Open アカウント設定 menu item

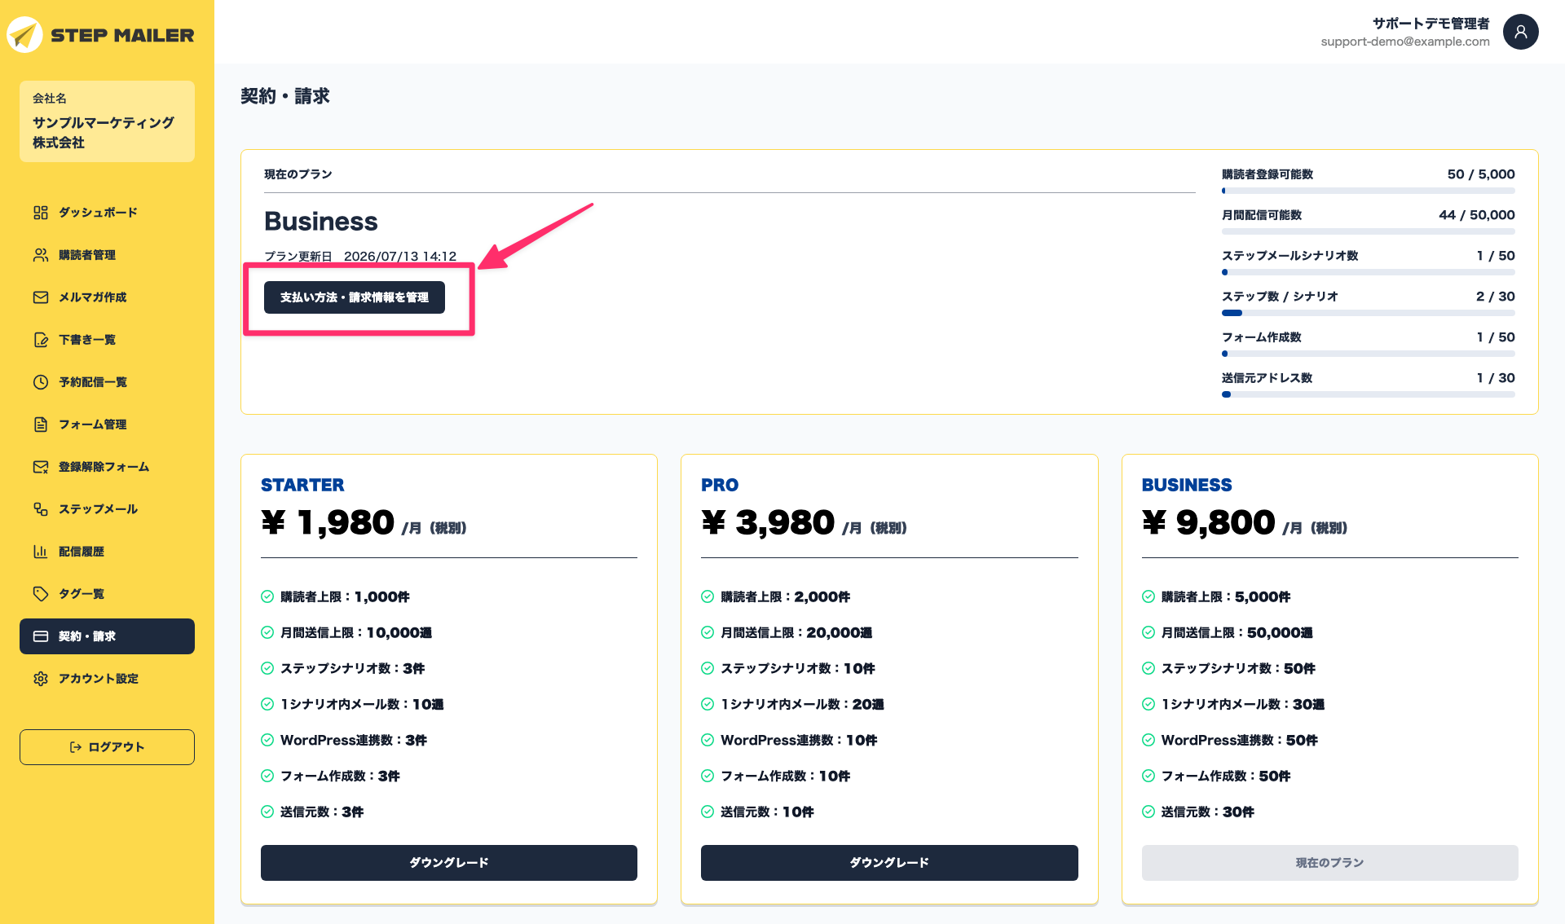point(107,679)
